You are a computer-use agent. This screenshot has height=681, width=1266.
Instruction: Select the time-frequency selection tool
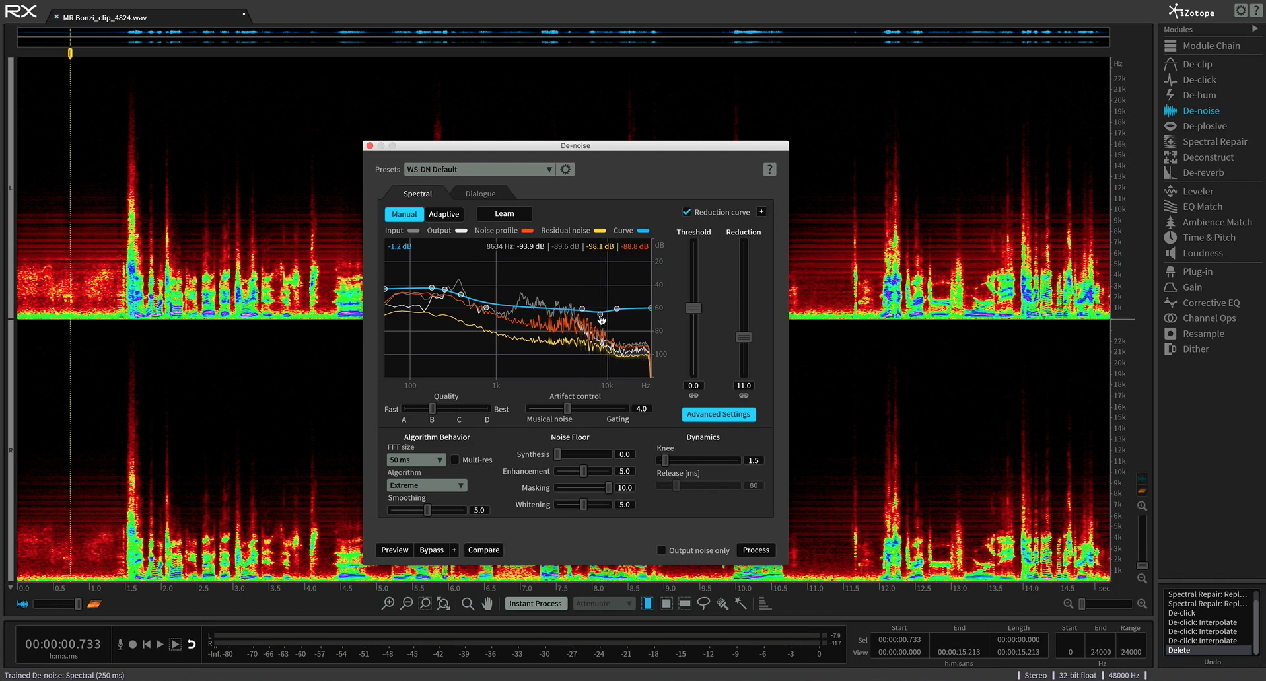pyautogui.click(x=666, y=604)
